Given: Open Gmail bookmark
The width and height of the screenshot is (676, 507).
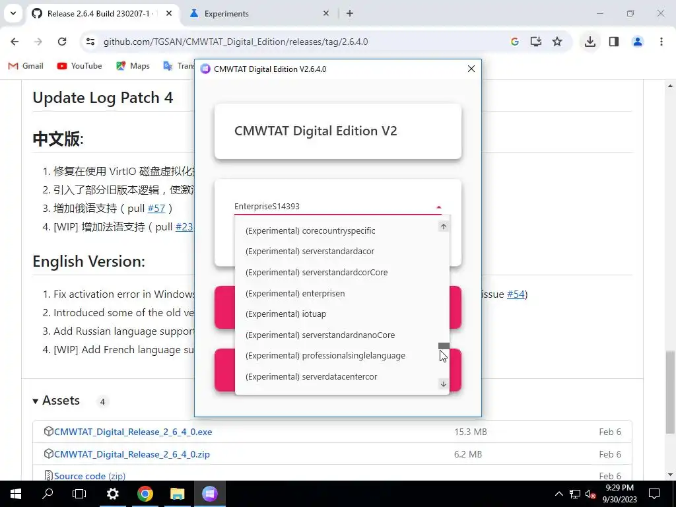Looking at the screenshot, I should point(26,66).
